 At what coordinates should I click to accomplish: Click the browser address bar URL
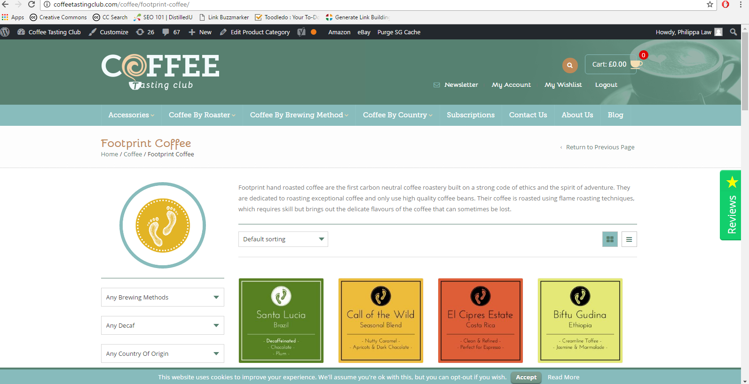coord(121,4)
